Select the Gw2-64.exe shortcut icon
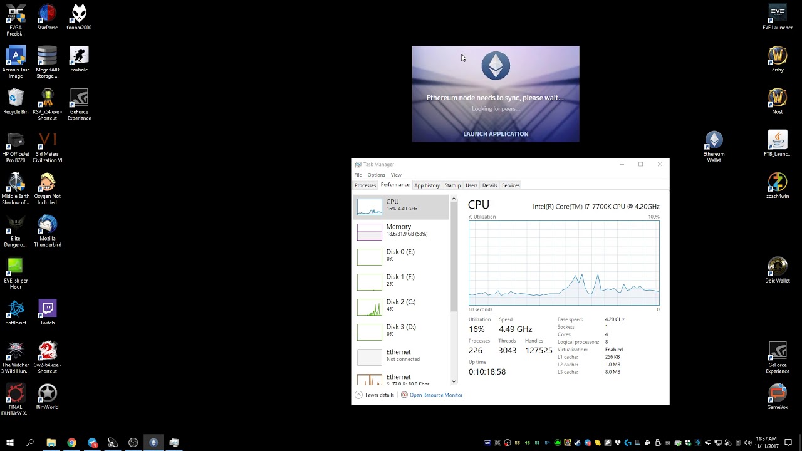This screenshot has height=451, width=802. pos(47,358)
